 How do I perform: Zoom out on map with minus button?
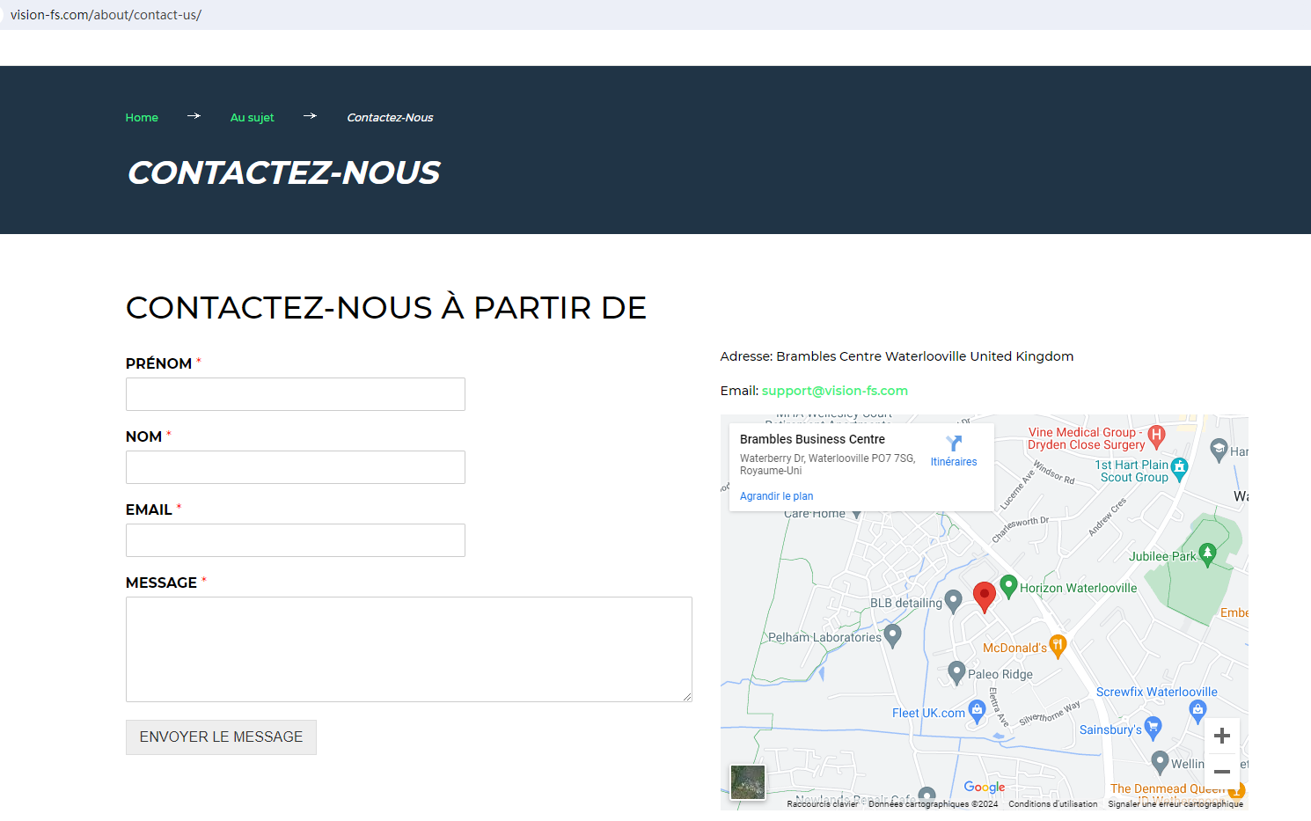(1221, 772)
